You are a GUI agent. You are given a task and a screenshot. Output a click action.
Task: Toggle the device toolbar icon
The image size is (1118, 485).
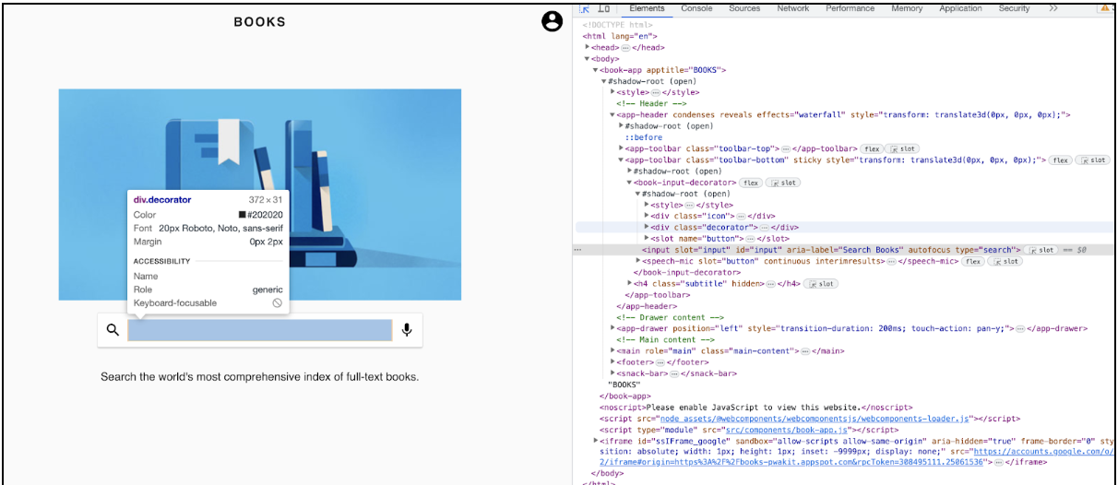[x=604, y=8]
